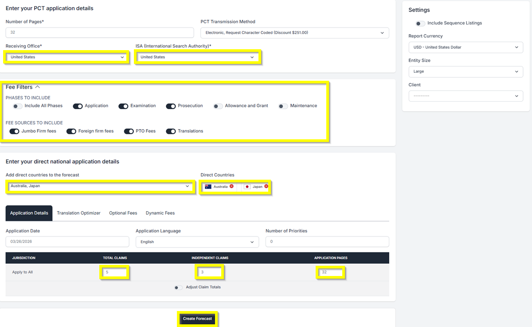
Task: Toggle Include Sequence Listings setting
Action: 420,24
